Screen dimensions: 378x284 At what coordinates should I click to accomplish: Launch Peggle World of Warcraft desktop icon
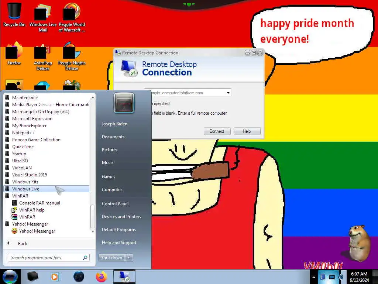[x=72, y=17]
